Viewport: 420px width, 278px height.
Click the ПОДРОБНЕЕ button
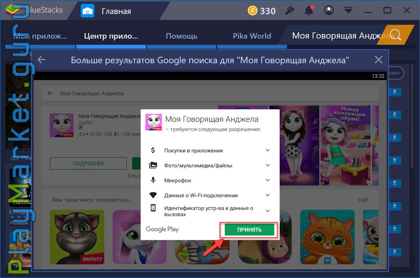tap(89, 163)
